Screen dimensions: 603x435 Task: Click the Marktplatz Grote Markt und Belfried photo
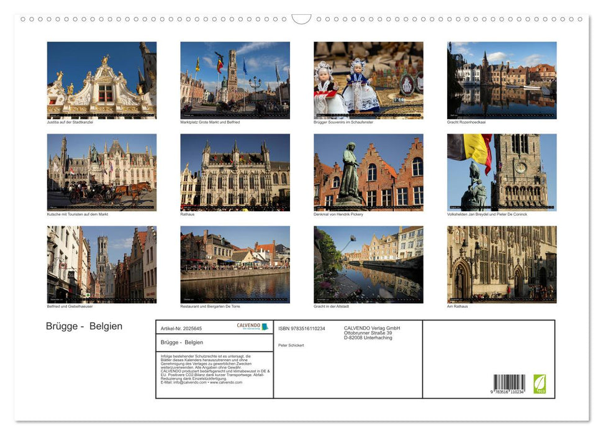pyautogui.click(x=235, y=80)
